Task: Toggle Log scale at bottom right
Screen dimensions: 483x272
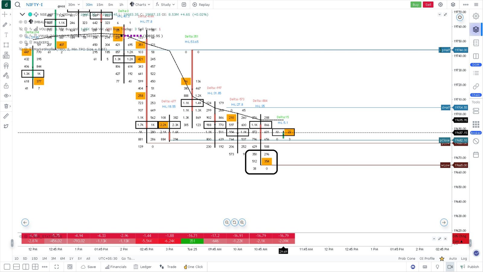Action: (464, 259)
